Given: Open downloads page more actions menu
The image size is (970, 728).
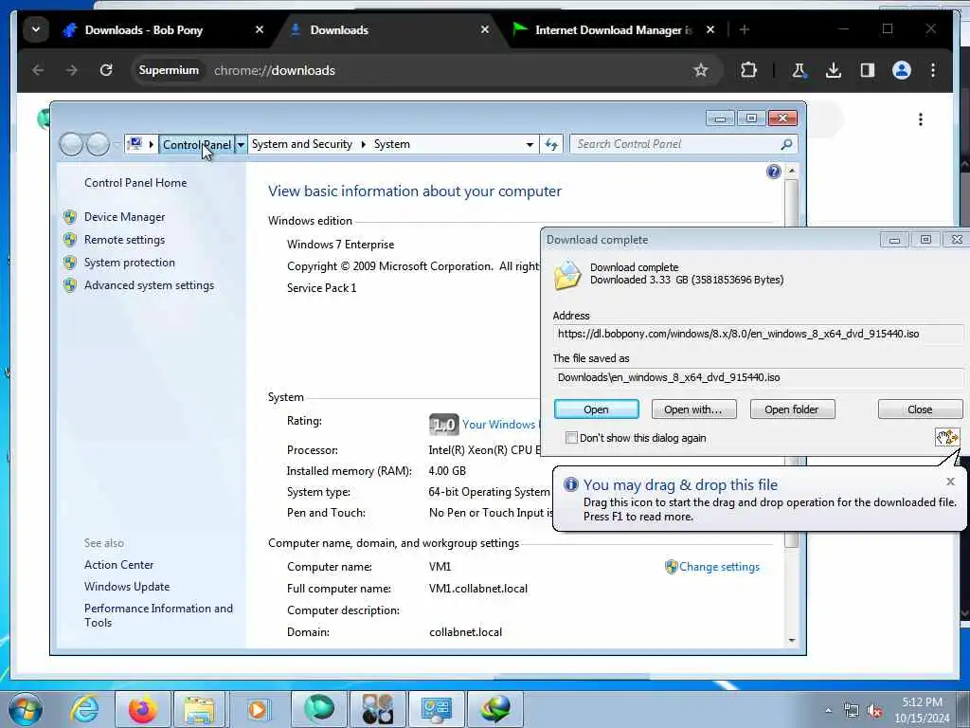Looking at the screenshot, I should coord(921,118).
